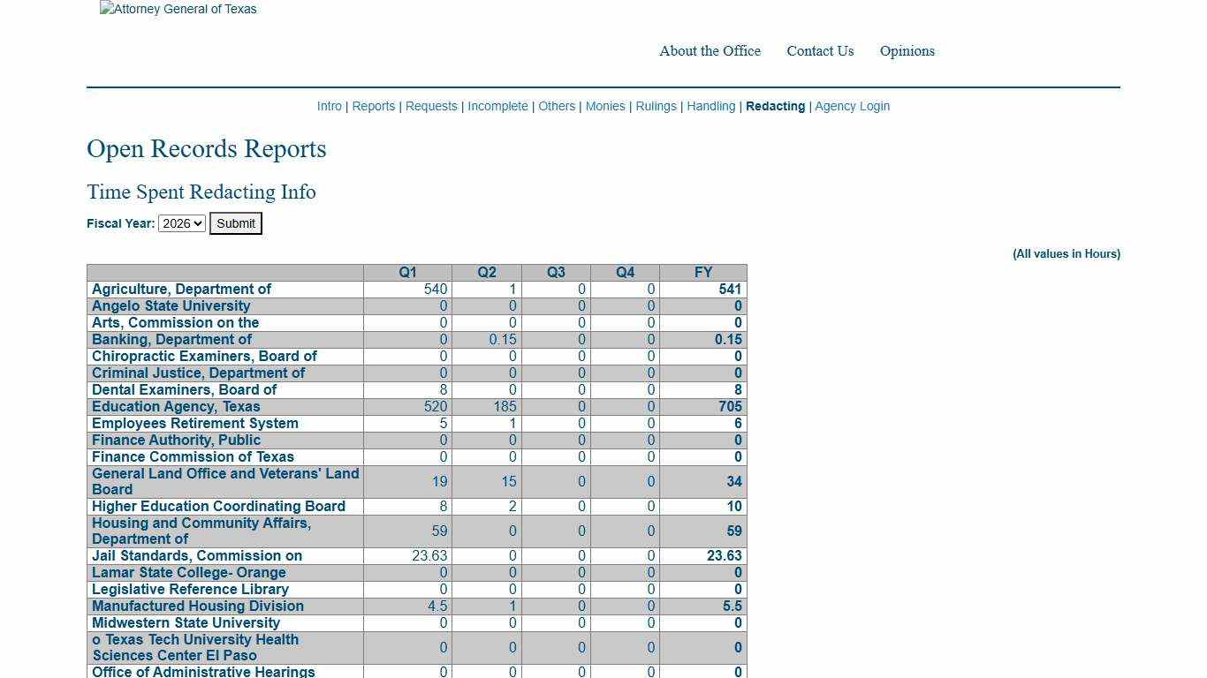This screenshot has width=1207, height=678.
Task: Open the Fiscal Year dropdown
Action: [181, 223]
